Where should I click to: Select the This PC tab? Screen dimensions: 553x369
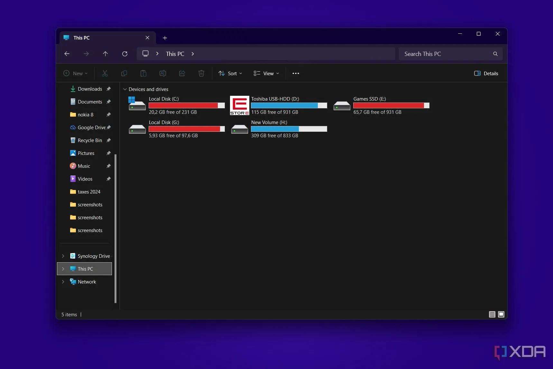(x=107, y=38)
